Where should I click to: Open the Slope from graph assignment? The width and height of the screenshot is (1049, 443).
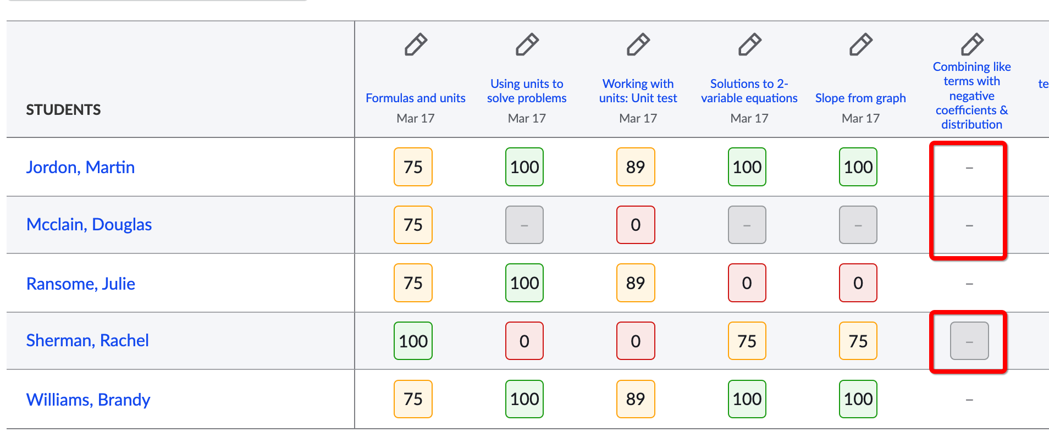tap(860, 98)
